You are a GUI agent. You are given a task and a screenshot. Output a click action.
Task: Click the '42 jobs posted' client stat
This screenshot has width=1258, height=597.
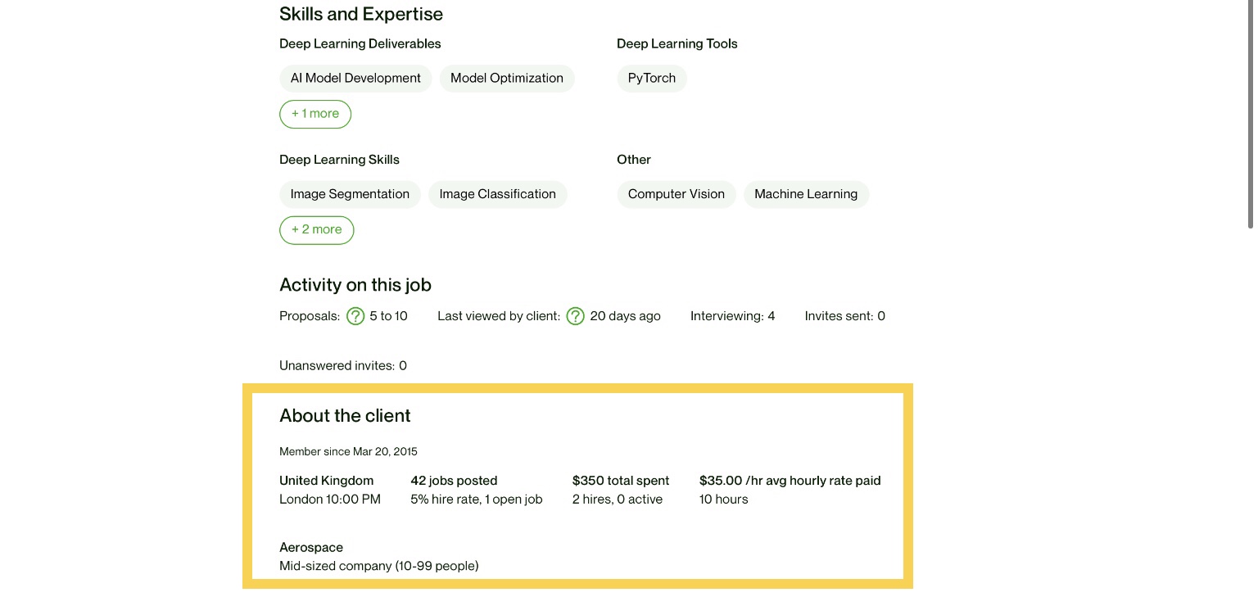coord(454,481)
